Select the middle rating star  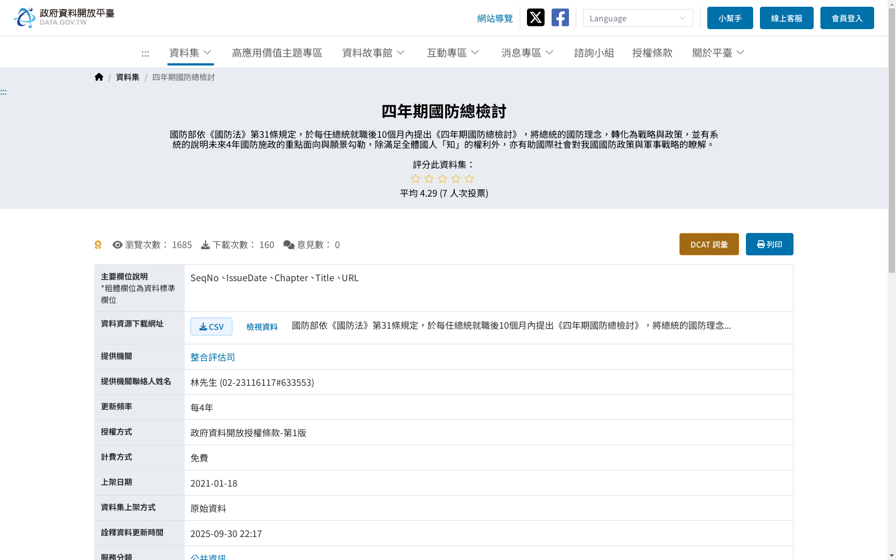tap(442, 178)
